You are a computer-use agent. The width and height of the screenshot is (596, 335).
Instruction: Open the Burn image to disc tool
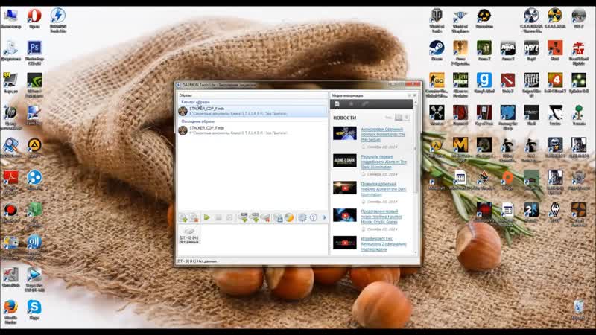tap(289, 217)
